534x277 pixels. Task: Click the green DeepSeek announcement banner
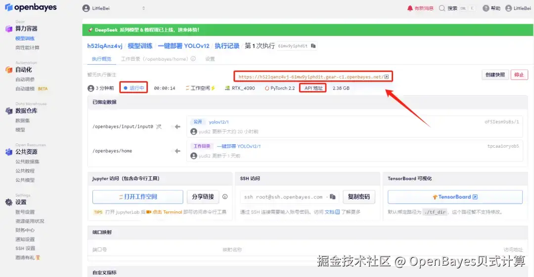click(x=308, y=30)
